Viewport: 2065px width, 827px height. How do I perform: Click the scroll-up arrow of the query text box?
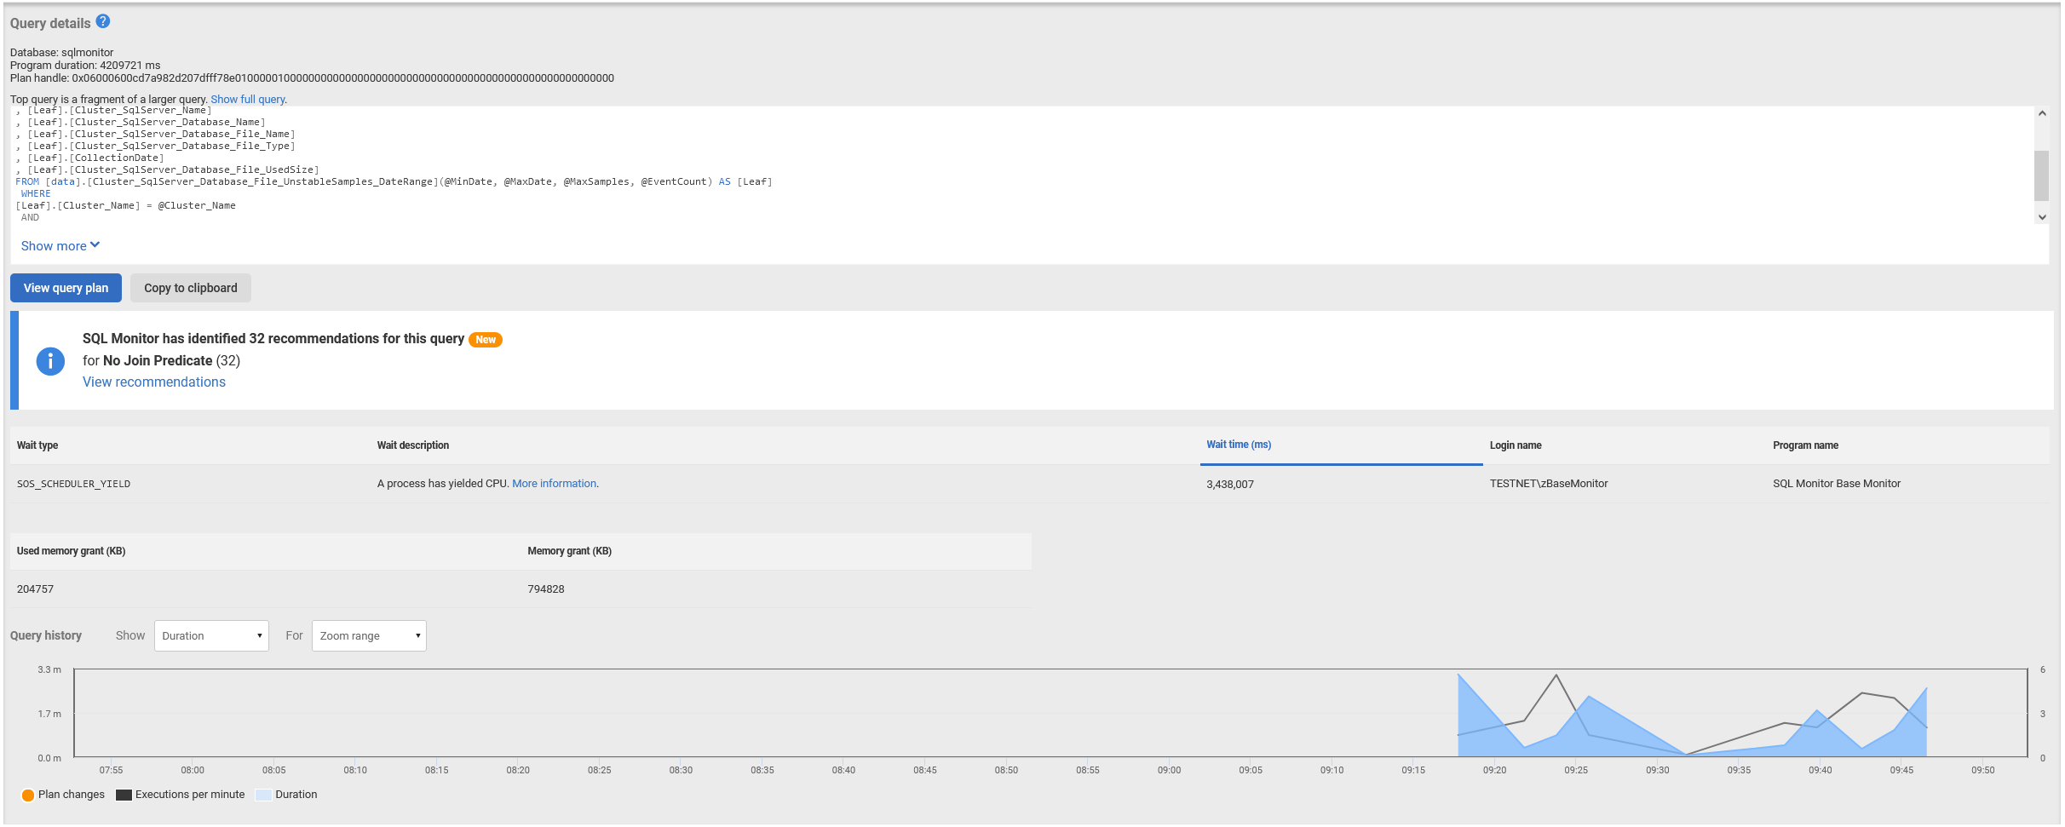[2041, 112]
